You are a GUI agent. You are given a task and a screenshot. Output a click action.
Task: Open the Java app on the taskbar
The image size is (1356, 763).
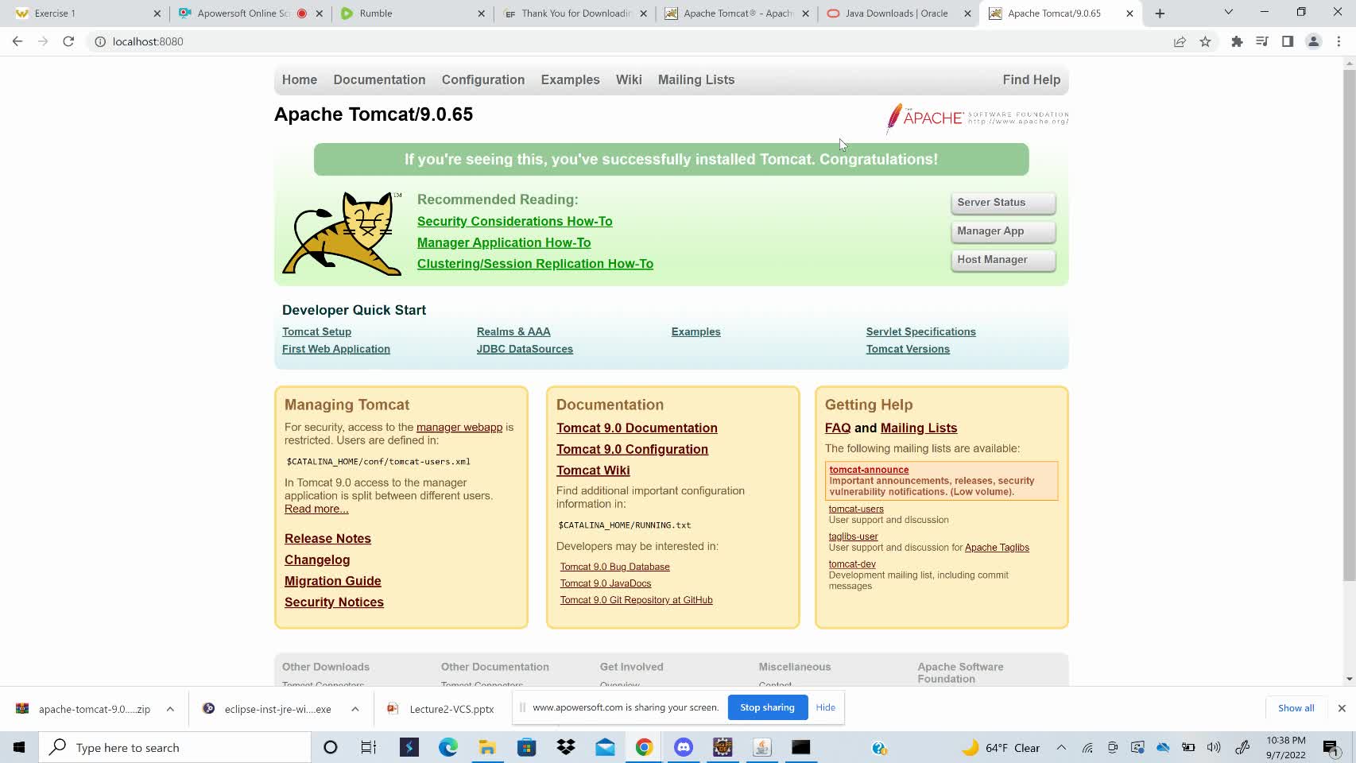(x=761, y=747)
